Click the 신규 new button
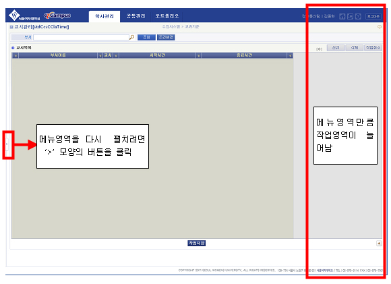Viewport: 391px width, 284px height. (x=336, y=48)
